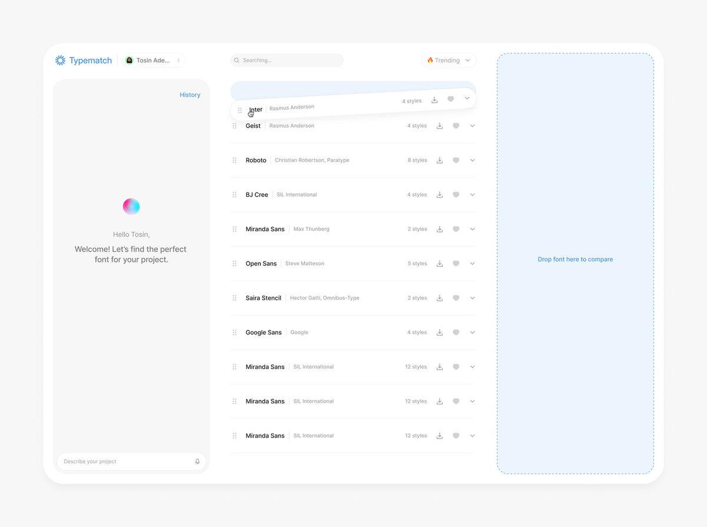Select the BJ Cree font name
The height and width of the screenshot is (527, 707).
[257, 195]
